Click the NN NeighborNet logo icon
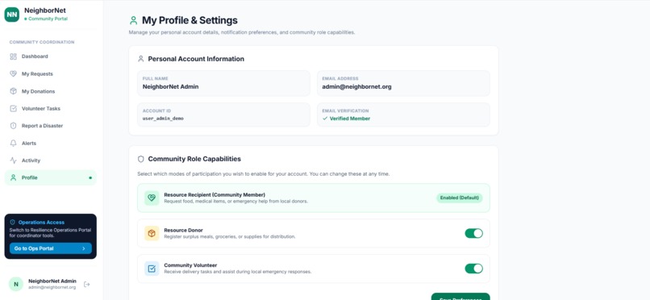 click(11, 15)
